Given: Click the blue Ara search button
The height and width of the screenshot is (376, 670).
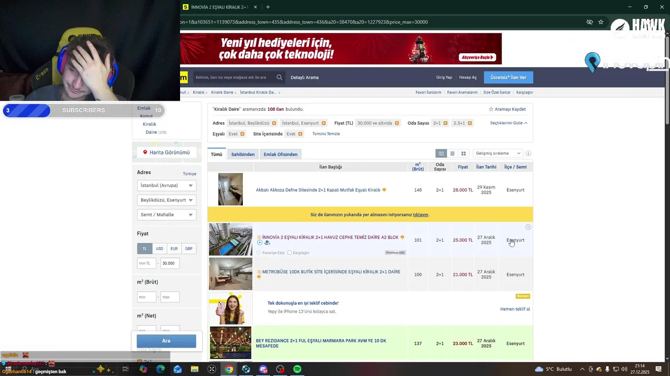Looking at the screenshot, I should click(166, 341).
